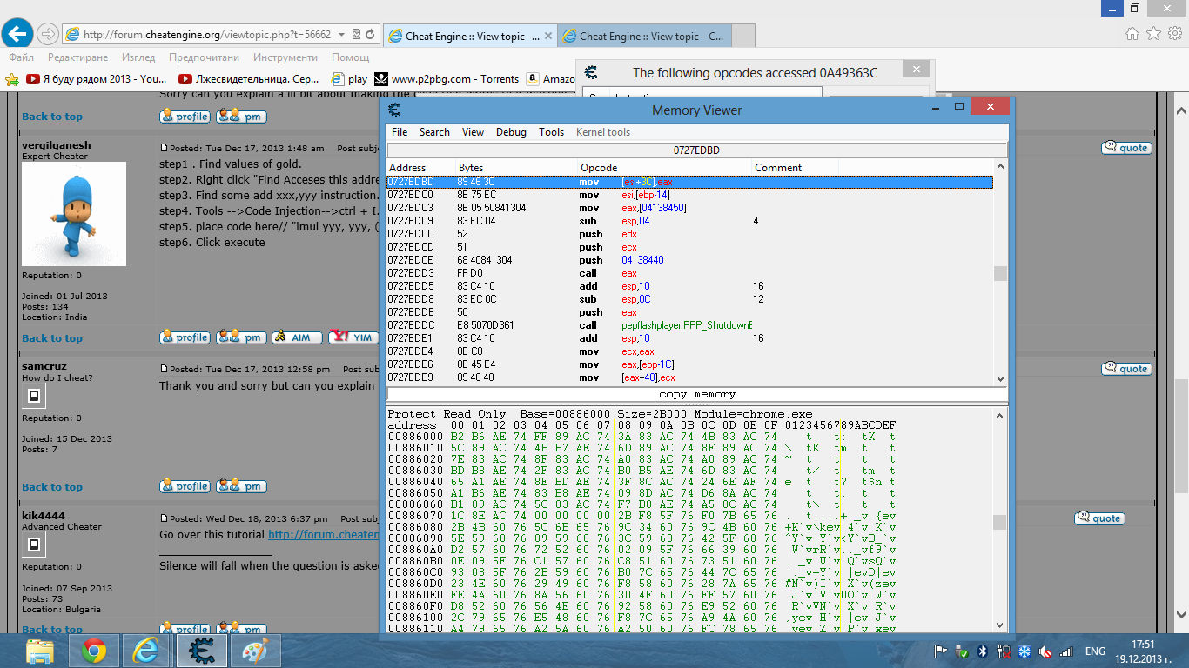Screen dimensions: 1189x668
Task: Open Cheat Engine from the taskbar
Action: [x=202, y=650]
